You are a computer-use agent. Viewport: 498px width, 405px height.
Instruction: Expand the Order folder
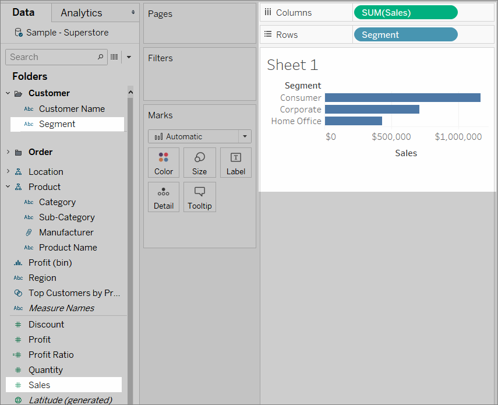point(8,152)
